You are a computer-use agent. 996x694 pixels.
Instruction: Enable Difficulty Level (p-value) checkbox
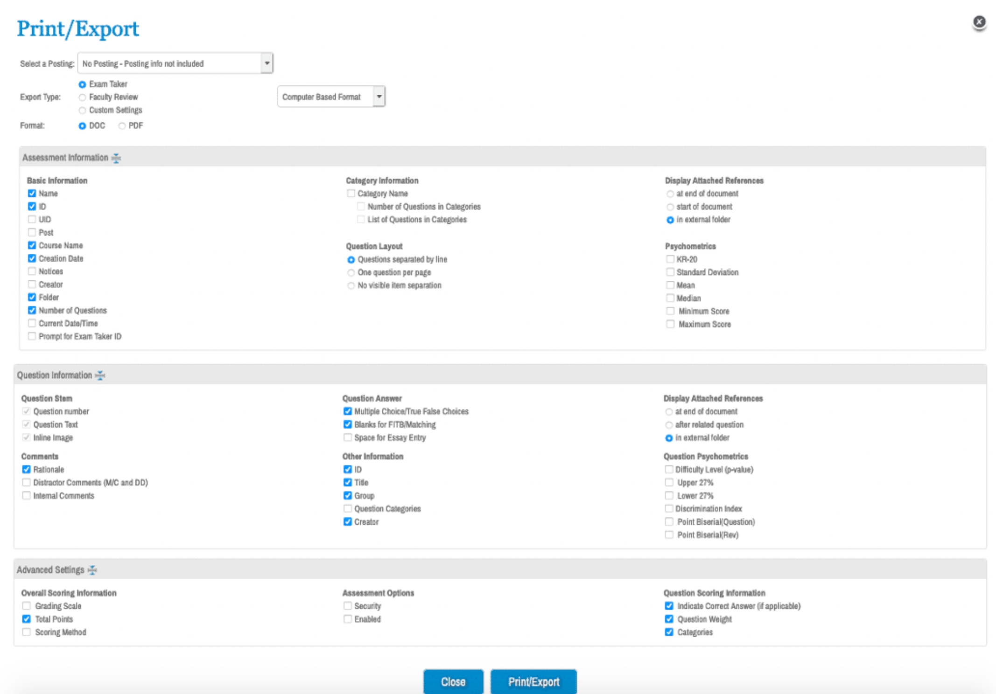pyautogui.click(x=668, y=469)
